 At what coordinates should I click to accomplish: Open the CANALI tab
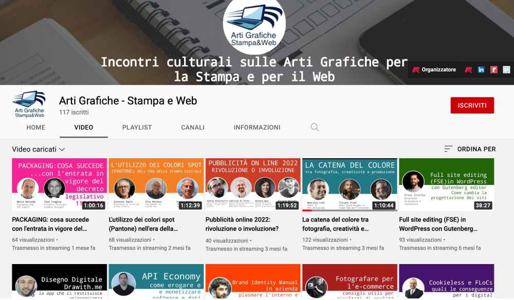(193, 127)
